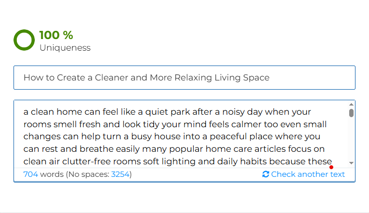The height and width of the screenshot is (213, 369).
Task: Click the title field with How to Create
Action: (184, 78)
